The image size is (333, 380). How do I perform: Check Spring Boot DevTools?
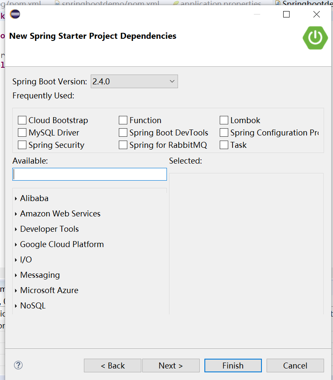[x=123, y=132]
